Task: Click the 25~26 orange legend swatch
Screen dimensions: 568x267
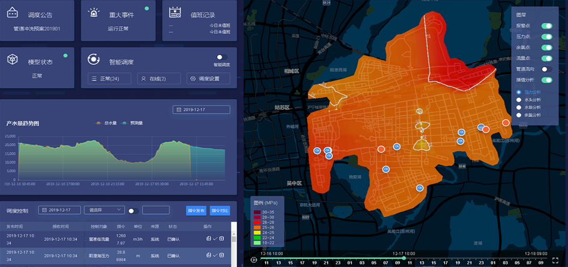Action: [257, 228]
